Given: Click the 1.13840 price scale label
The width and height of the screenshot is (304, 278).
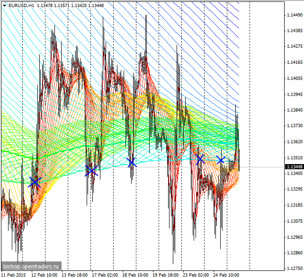Looking at the screenshot, I should coord(295,110).
